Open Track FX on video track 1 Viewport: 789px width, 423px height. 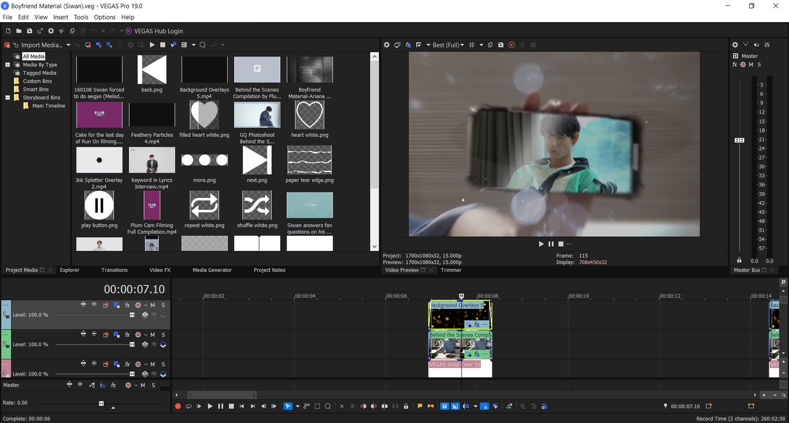click(x=127, y=305)
